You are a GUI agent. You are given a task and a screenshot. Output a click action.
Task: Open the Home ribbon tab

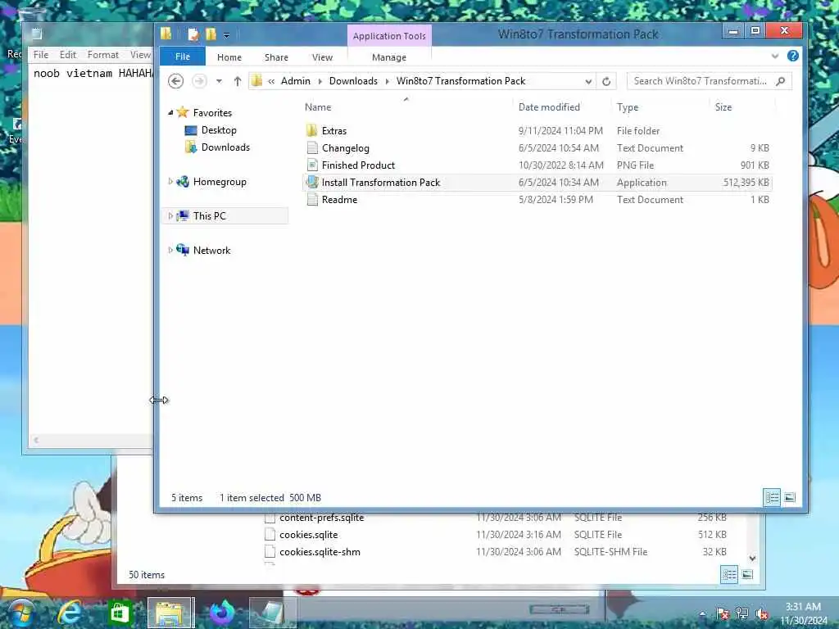tap(229, 57)
